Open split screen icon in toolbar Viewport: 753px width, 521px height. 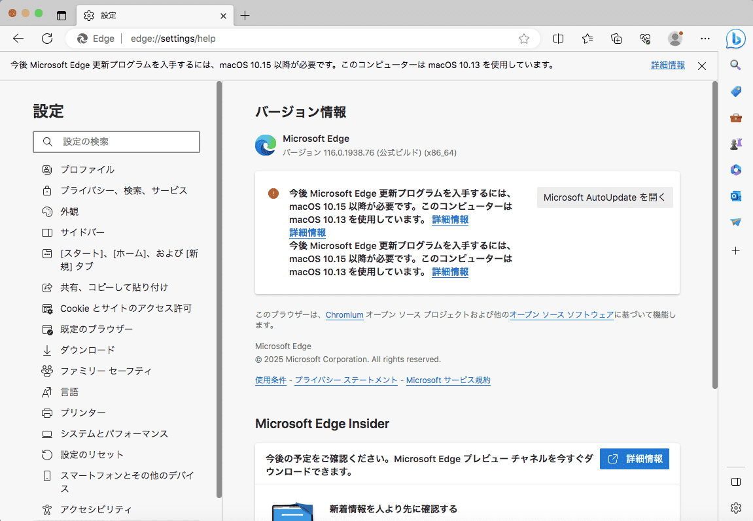pos(558,39)
